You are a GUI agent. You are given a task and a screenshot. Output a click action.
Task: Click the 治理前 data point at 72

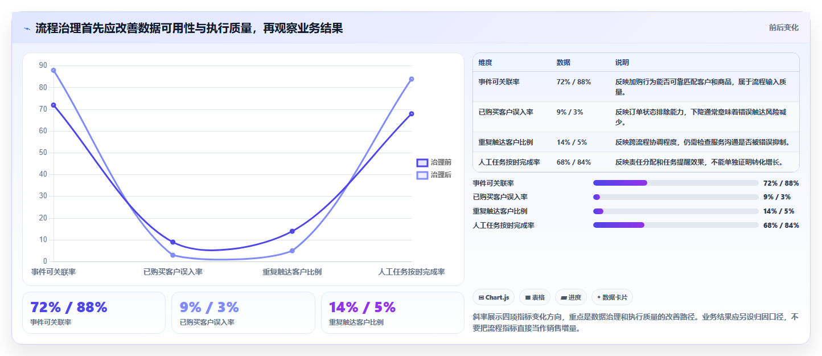(x=54, y=105)
